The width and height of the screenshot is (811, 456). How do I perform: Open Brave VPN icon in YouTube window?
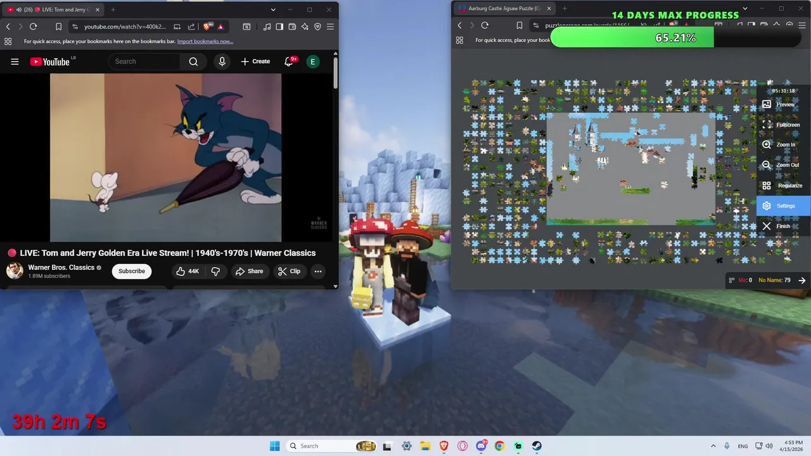(x=317, y=27)
